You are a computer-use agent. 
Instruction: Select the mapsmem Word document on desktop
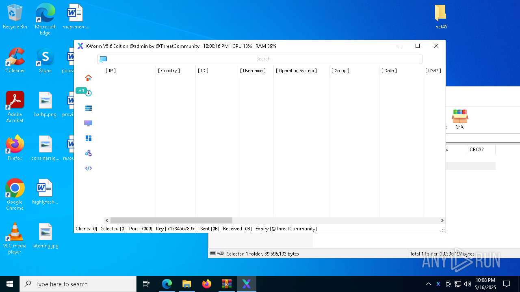coord(76,17)
